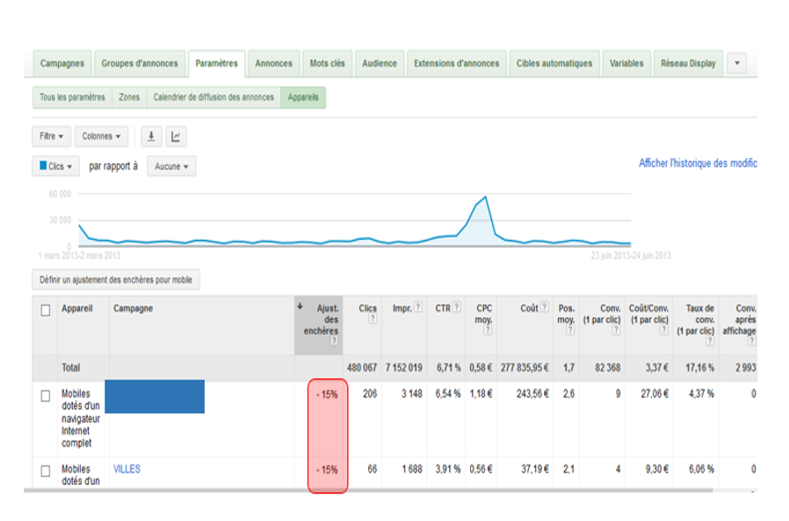Image resolution: width=789 pixels, height=521 pixels.
Task: Expand the more tabs dropdown arrow
Action: click(x=737, y=63)
